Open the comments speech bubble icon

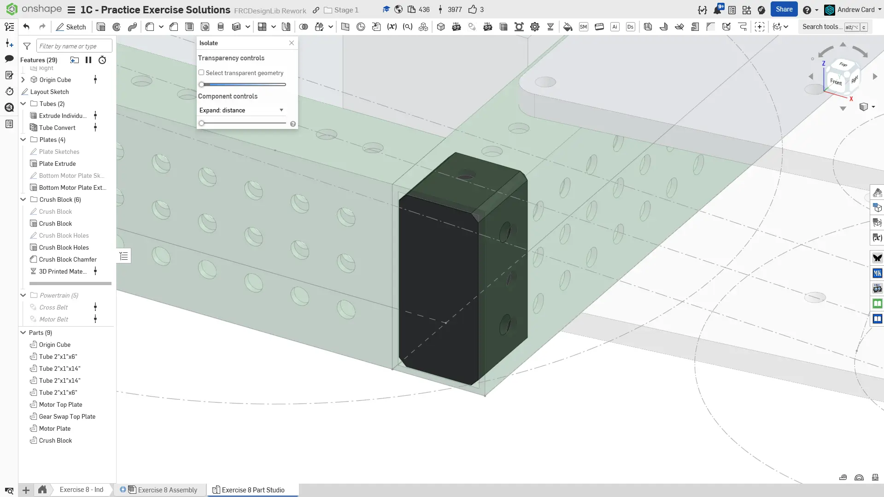point(9,58)
